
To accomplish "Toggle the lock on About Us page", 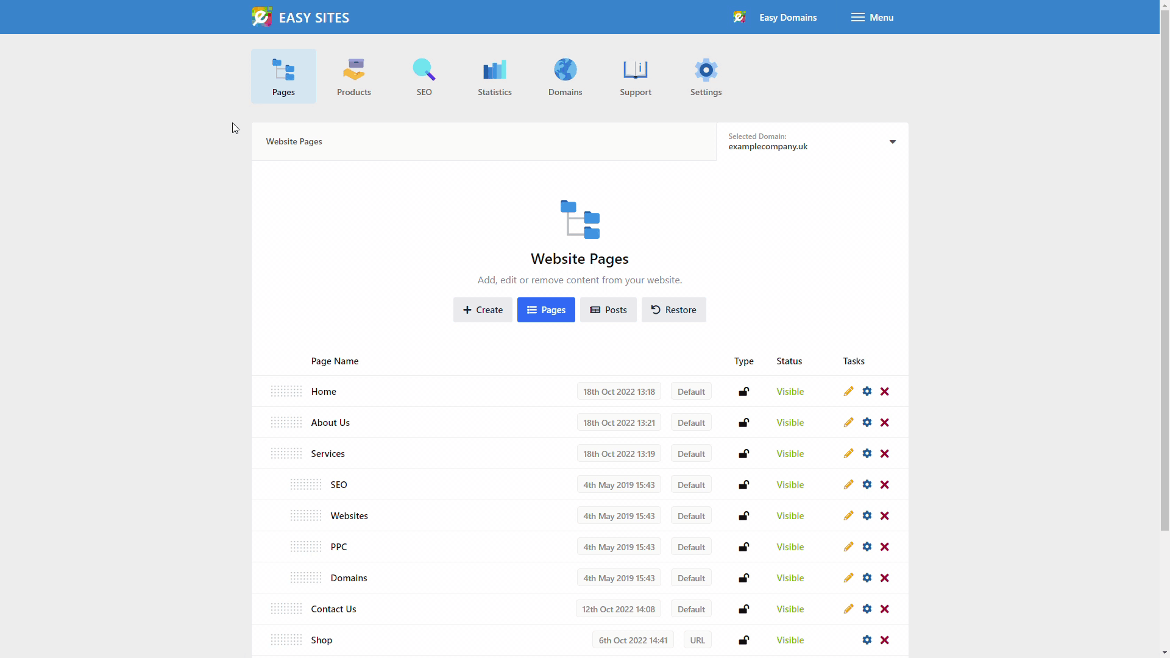I will point(743,422).
